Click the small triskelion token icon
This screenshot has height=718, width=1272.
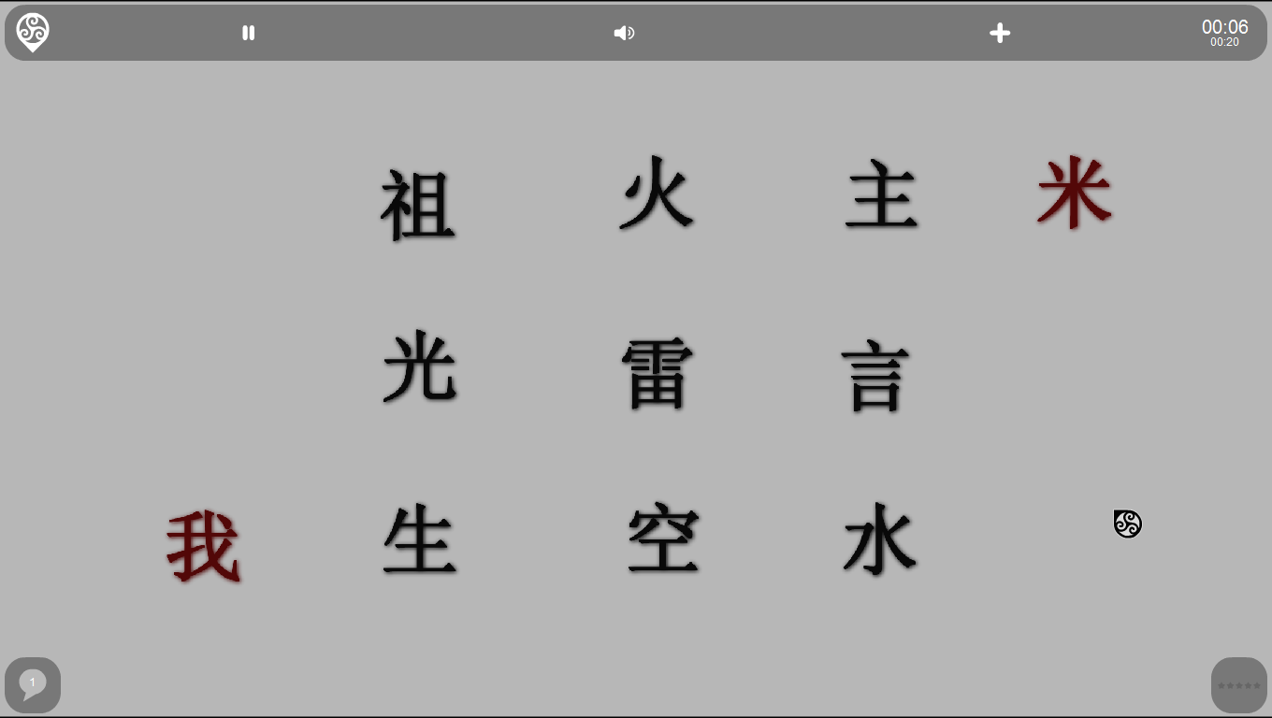tap(1128, 524)
